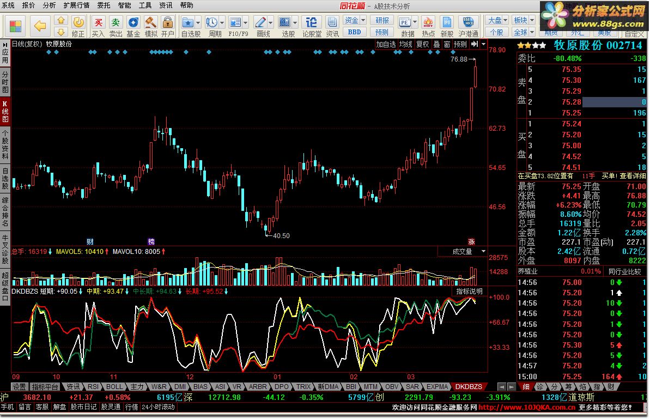The image size is (650, 419).
Task: Open the 10JQKA.com.cn link
Action: 527,408
